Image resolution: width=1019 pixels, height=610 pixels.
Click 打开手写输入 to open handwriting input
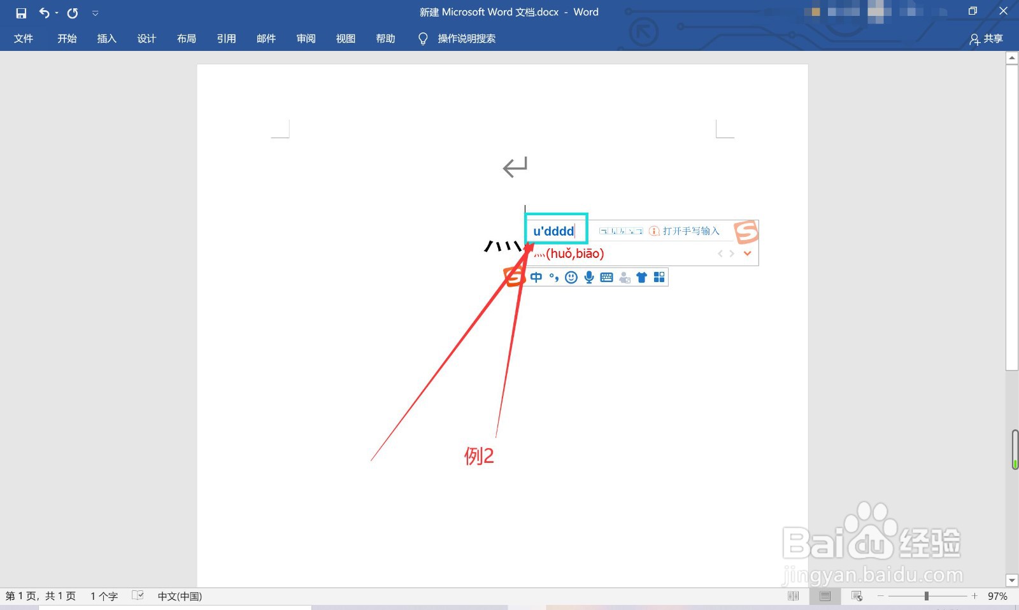[x=690, y=231]
